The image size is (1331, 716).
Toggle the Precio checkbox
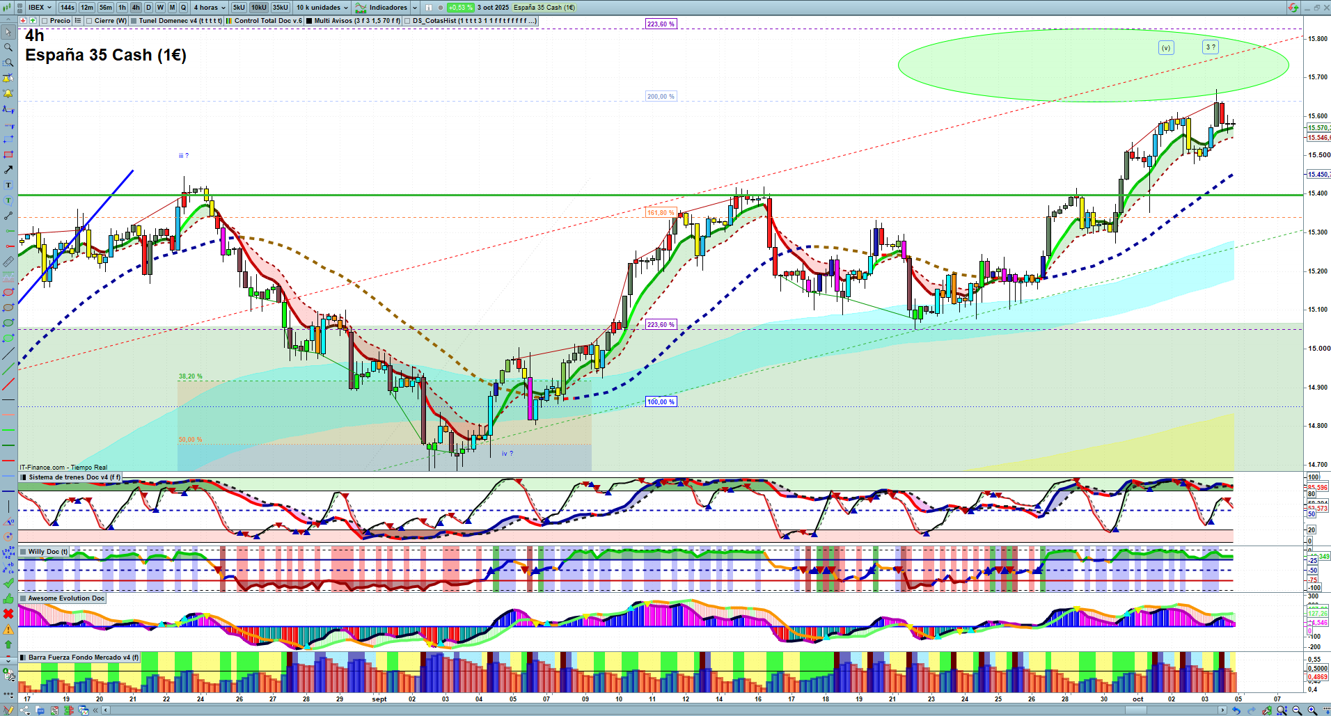[44, 21]
